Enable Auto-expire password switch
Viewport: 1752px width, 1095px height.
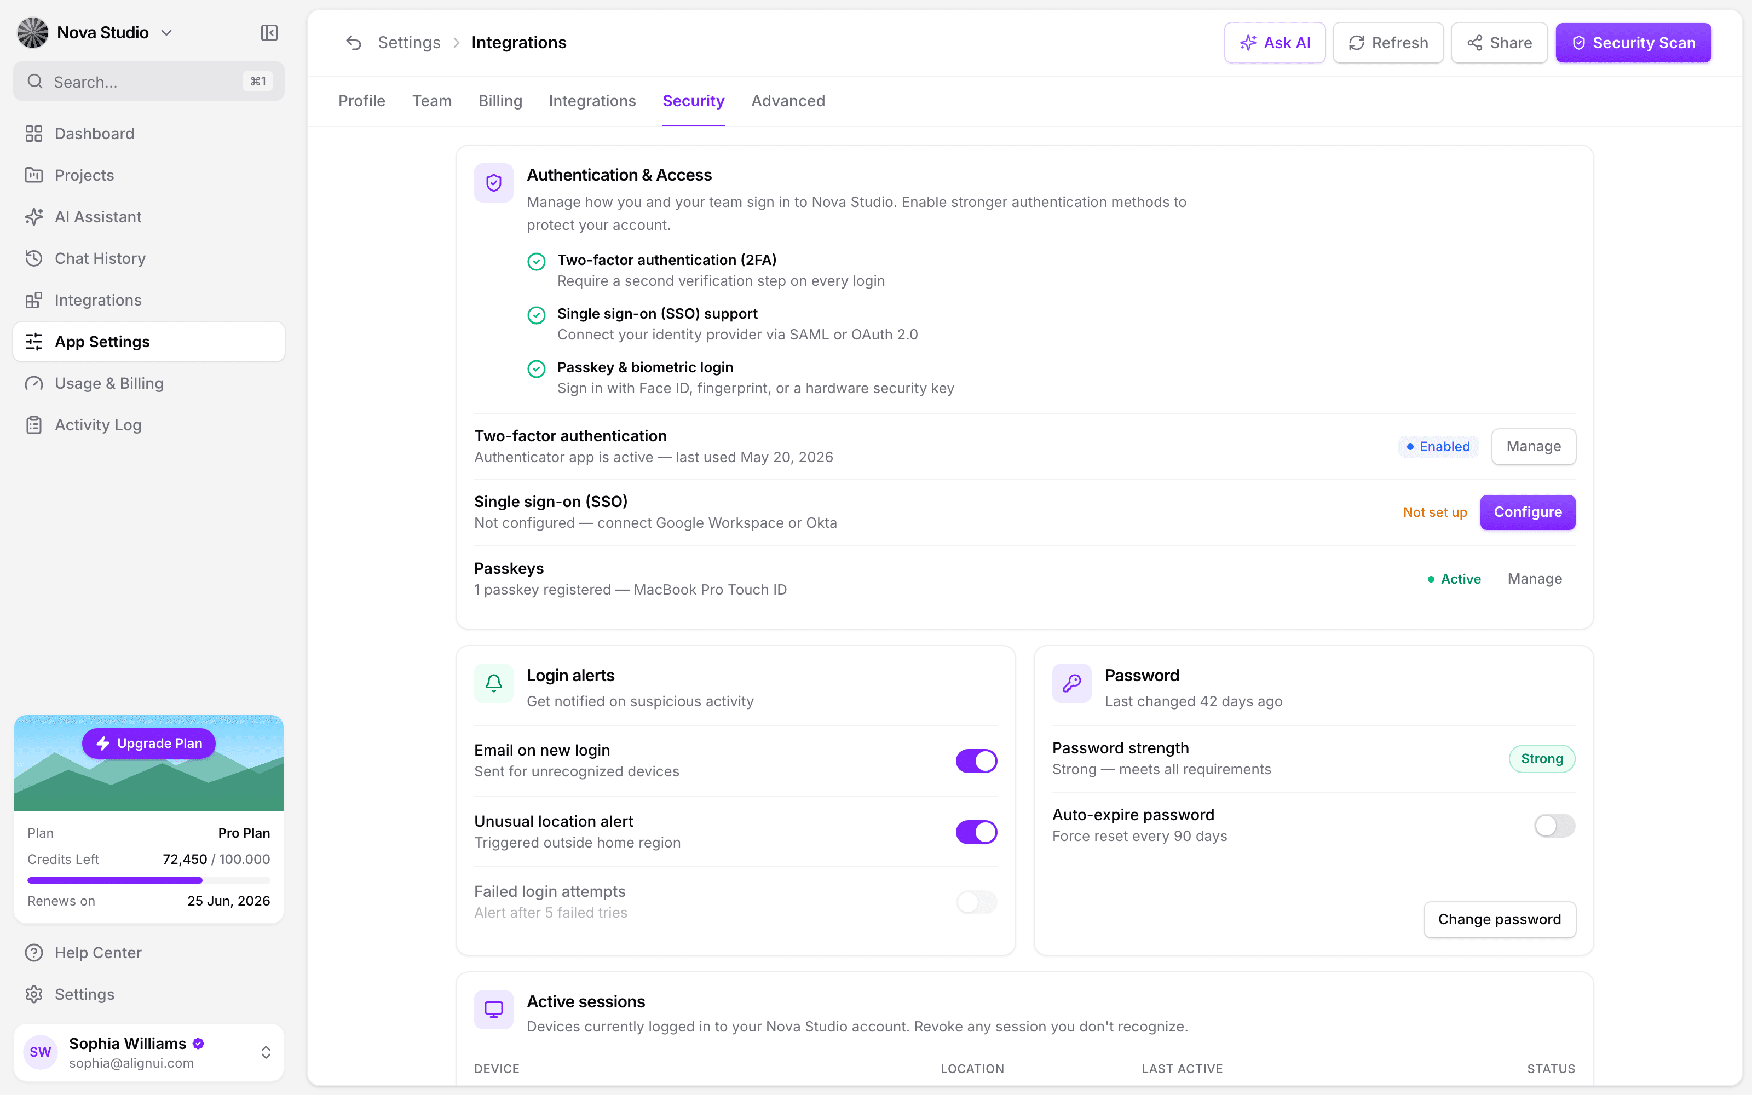[x=1554, y=825]
